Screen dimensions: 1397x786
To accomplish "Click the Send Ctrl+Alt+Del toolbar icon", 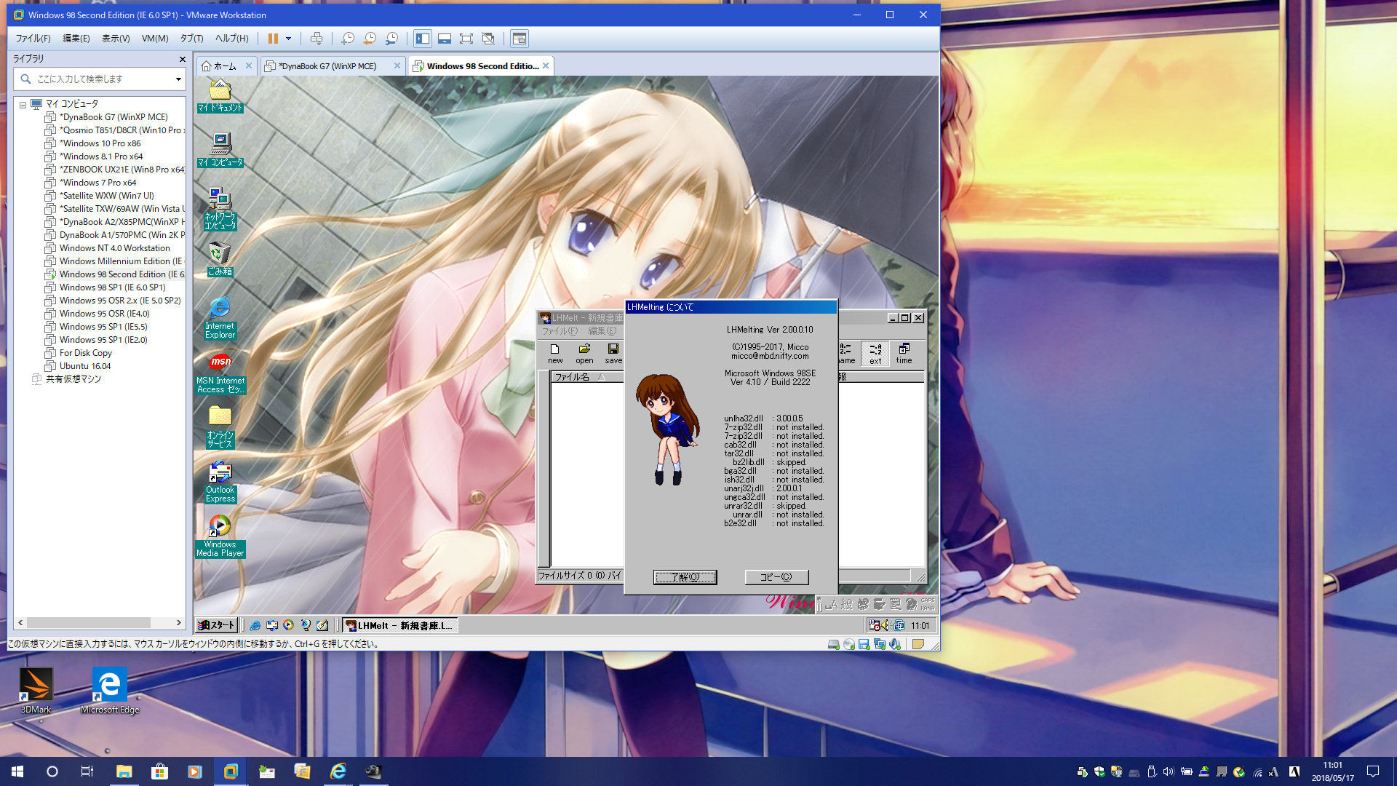I will tap(317, 39).
